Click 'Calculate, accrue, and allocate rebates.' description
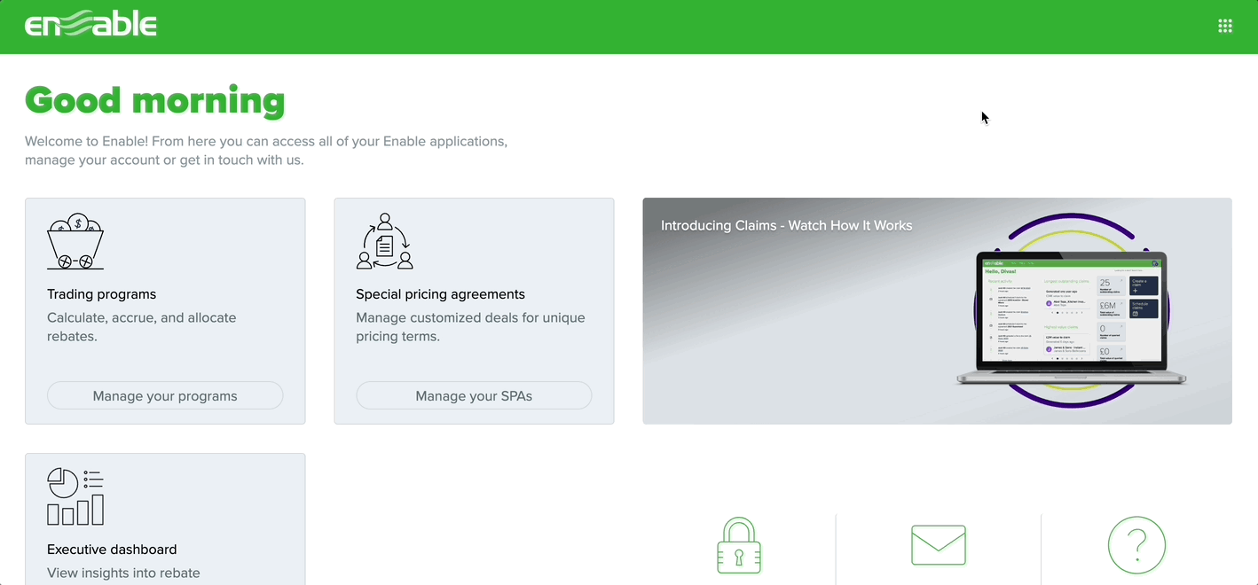This screenshot has height=585, width=1258. (142, 327)
